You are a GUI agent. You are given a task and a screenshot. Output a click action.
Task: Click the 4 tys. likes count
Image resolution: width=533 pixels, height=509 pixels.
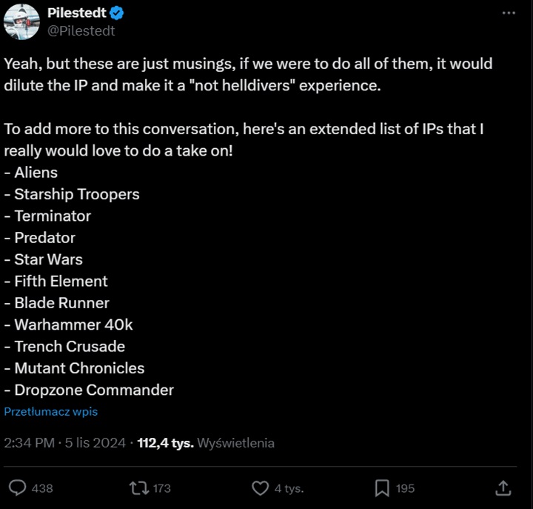click(289, 488)
